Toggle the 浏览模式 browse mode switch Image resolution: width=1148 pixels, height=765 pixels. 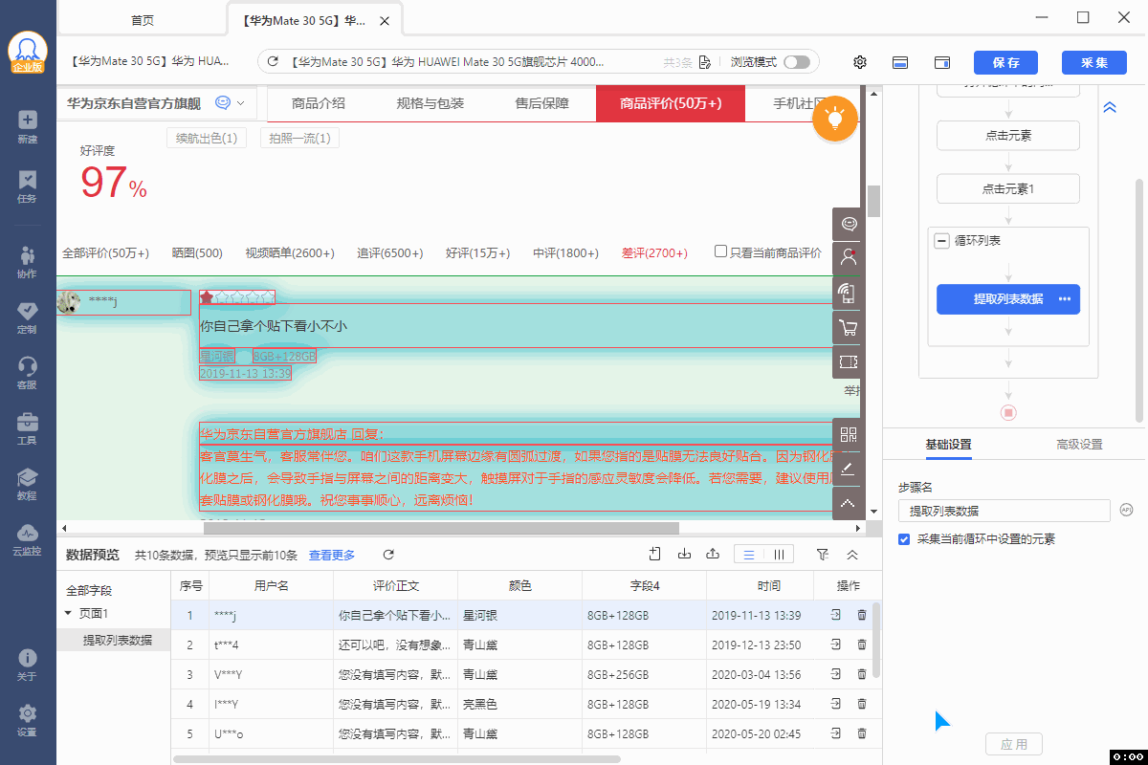pyautogui.click(x=796, y=62)
